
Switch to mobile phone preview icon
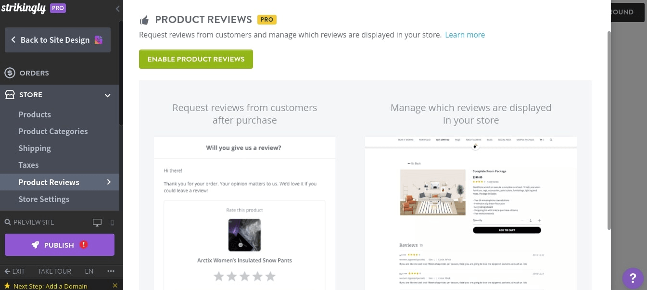[x=112, y=223]
